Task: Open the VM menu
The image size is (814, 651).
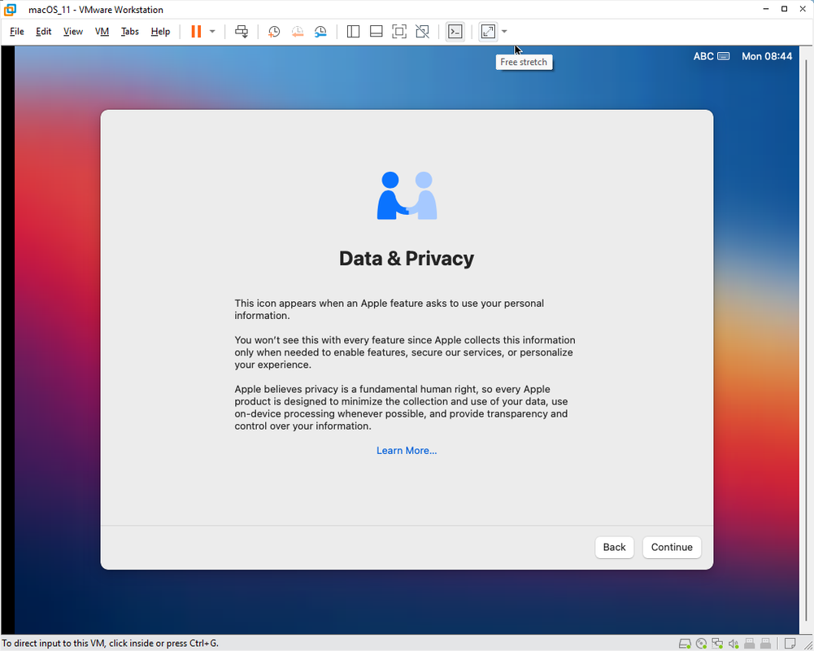Action: pyautogui.click(x=102, y=32)
